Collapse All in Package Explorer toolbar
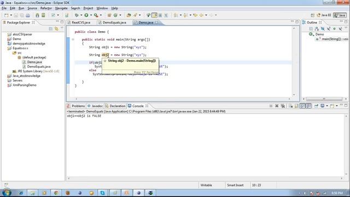Image resolution: width=350 pixels, height=197 pixels. click(x=51, y=29)
